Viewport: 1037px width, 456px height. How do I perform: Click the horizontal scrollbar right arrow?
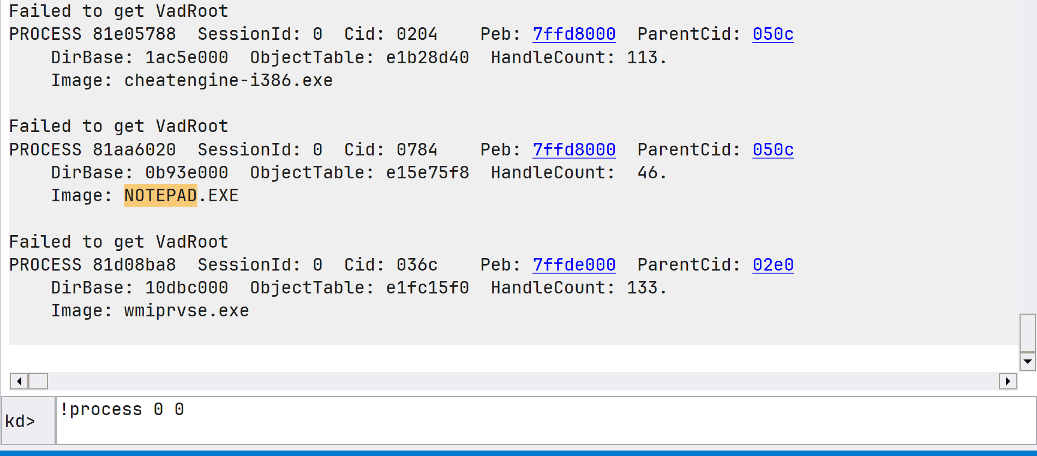pyautogui.click(x=1008, y=381)
